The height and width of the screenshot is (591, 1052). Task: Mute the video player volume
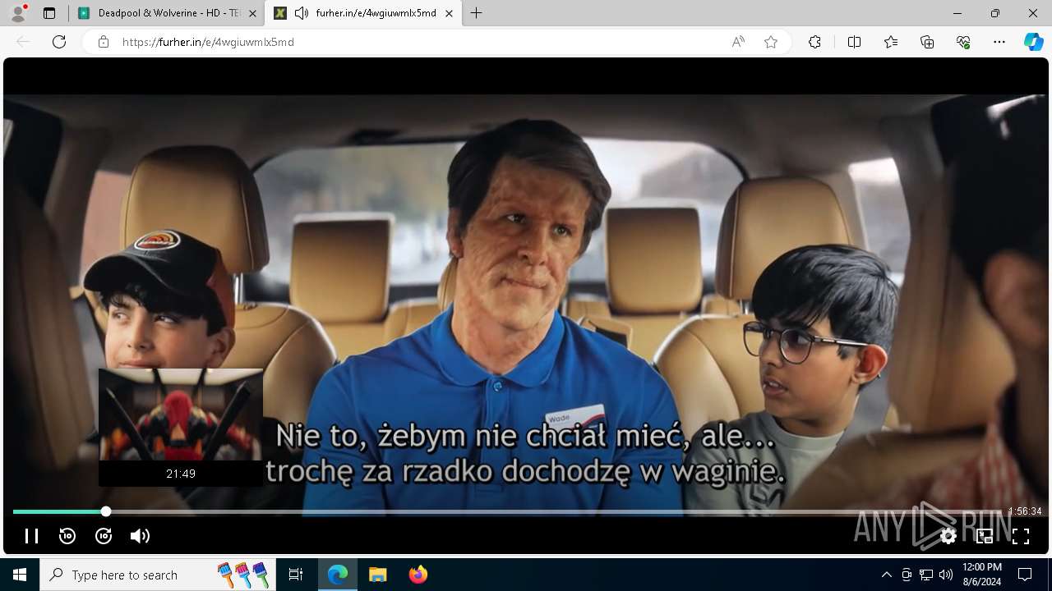[140, 536]
